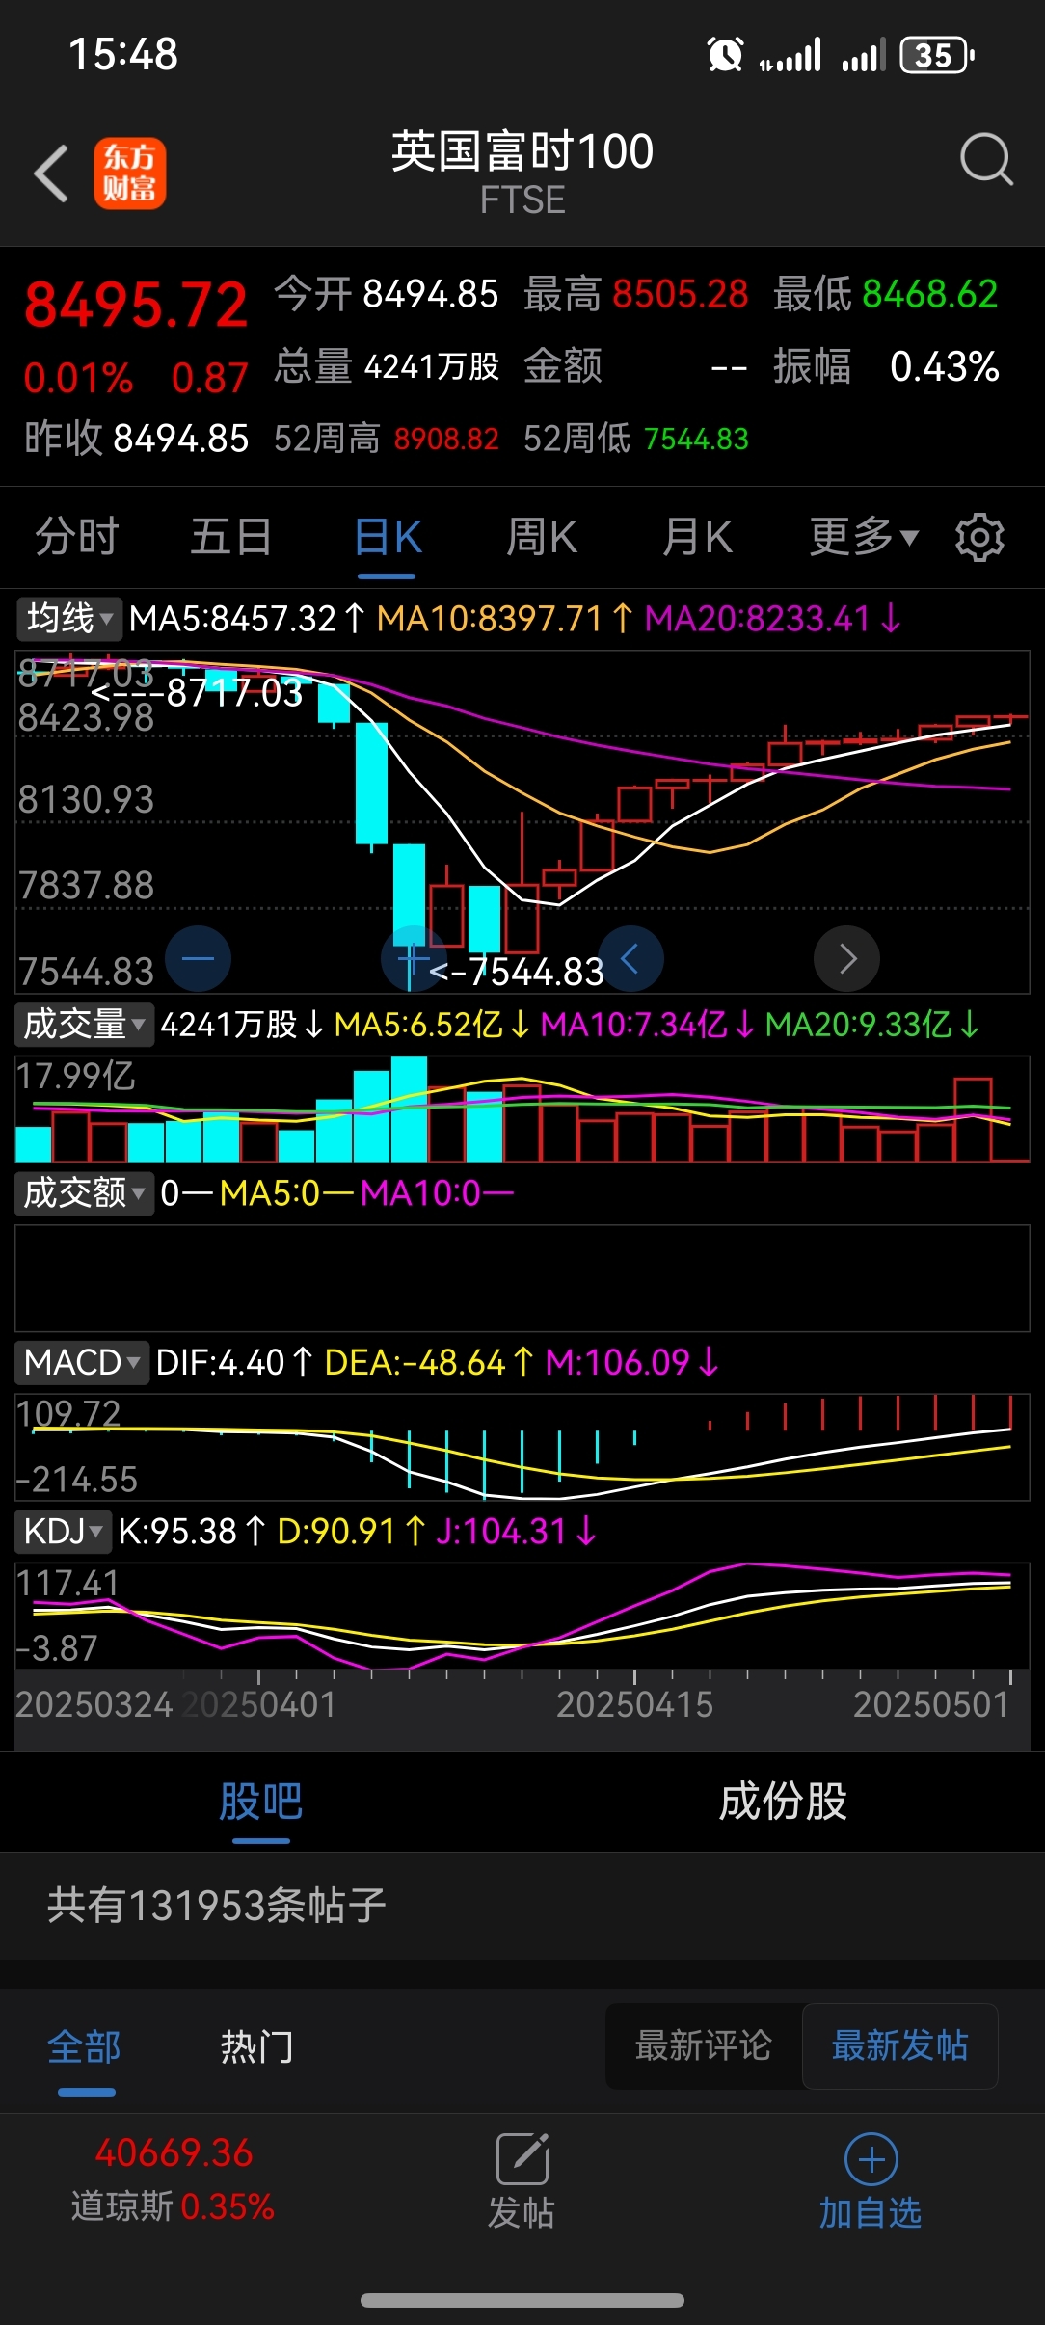
Task: Expand the 成交量 indicator dropdown
Action: tap(84, 1024)
